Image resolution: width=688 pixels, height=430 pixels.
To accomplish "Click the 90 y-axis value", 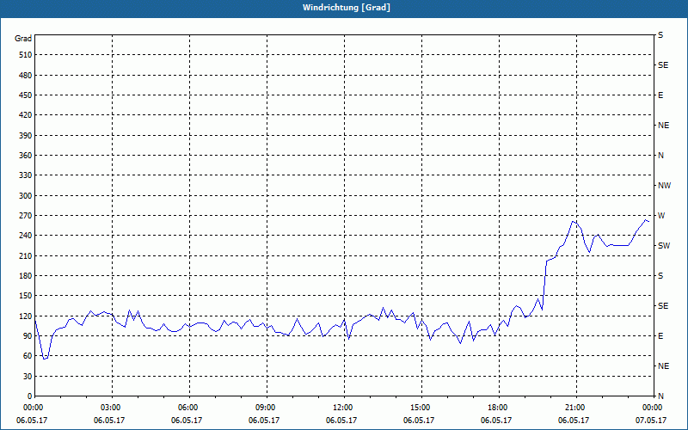I will point(28,336).
